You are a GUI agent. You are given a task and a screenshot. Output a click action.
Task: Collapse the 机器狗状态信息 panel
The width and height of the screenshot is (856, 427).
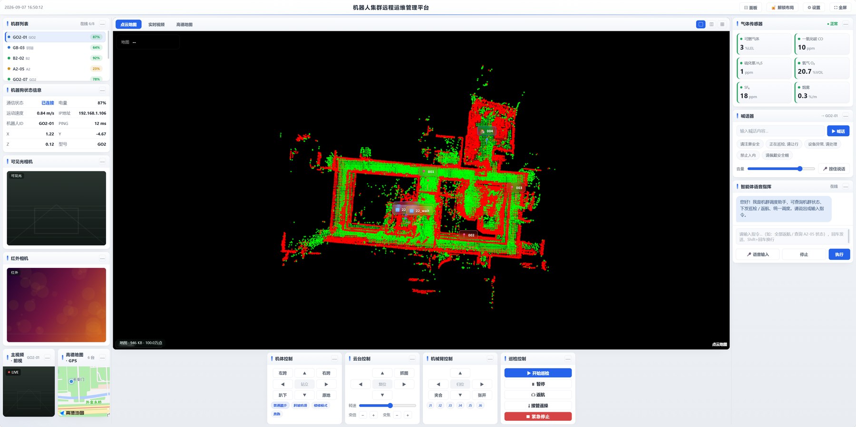click(x=102, y=90)
